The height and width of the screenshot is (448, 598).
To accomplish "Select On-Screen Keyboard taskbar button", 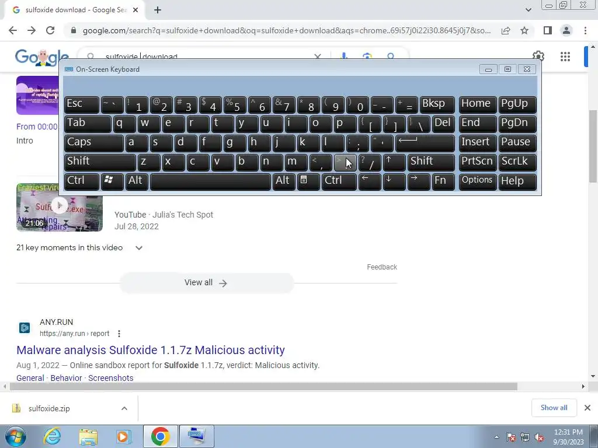I will pyautogui.click(x=196, y=436).
